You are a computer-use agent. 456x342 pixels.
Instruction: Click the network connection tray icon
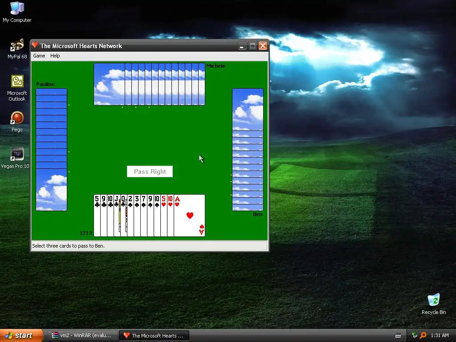415,335
